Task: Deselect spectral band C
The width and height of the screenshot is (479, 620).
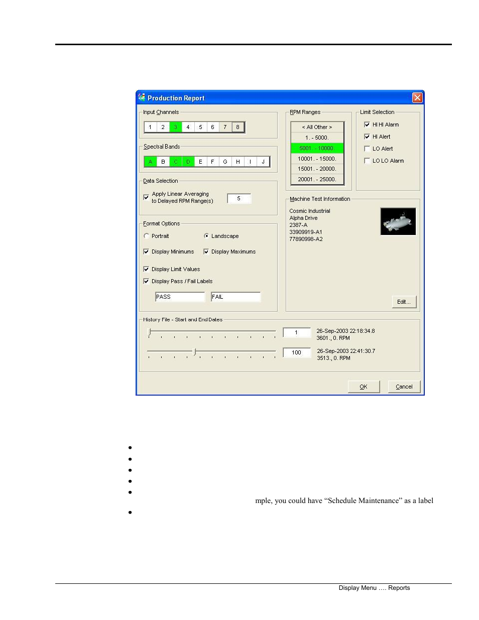Action: 175,162
